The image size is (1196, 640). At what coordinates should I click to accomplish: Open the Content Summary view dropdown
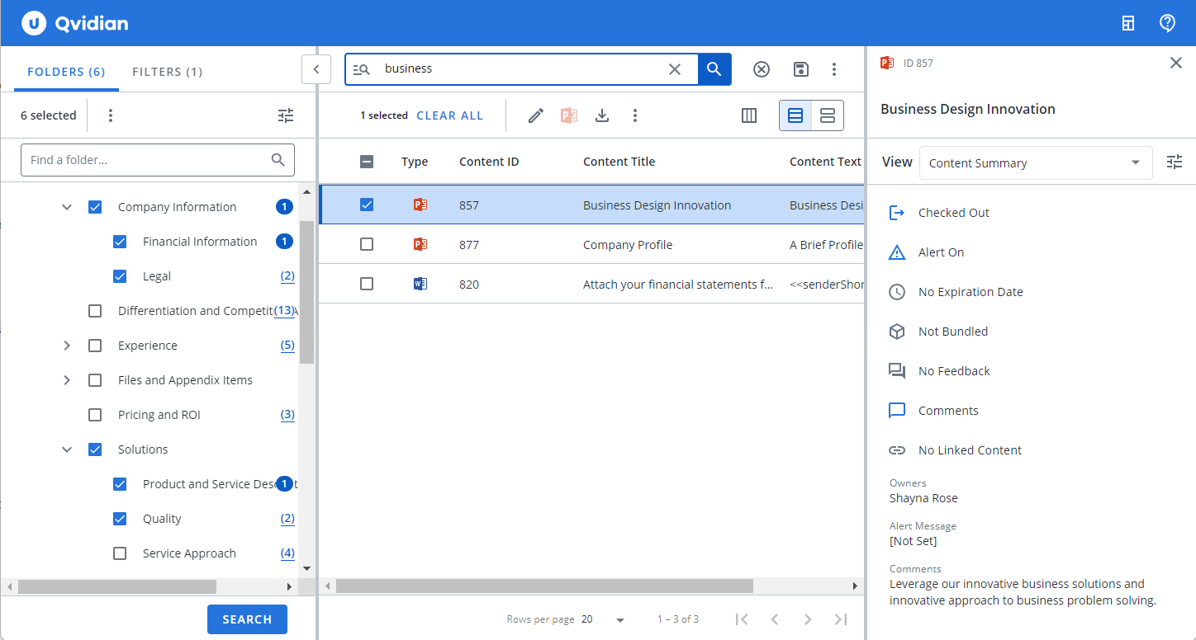1036,162
